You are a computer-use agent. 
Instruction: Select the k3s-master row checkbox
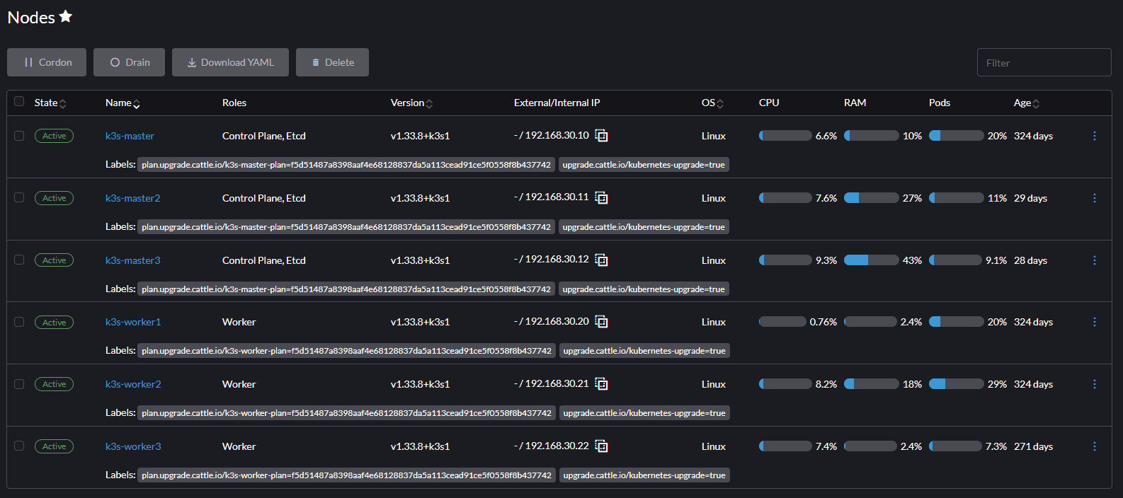click(19, 135)
